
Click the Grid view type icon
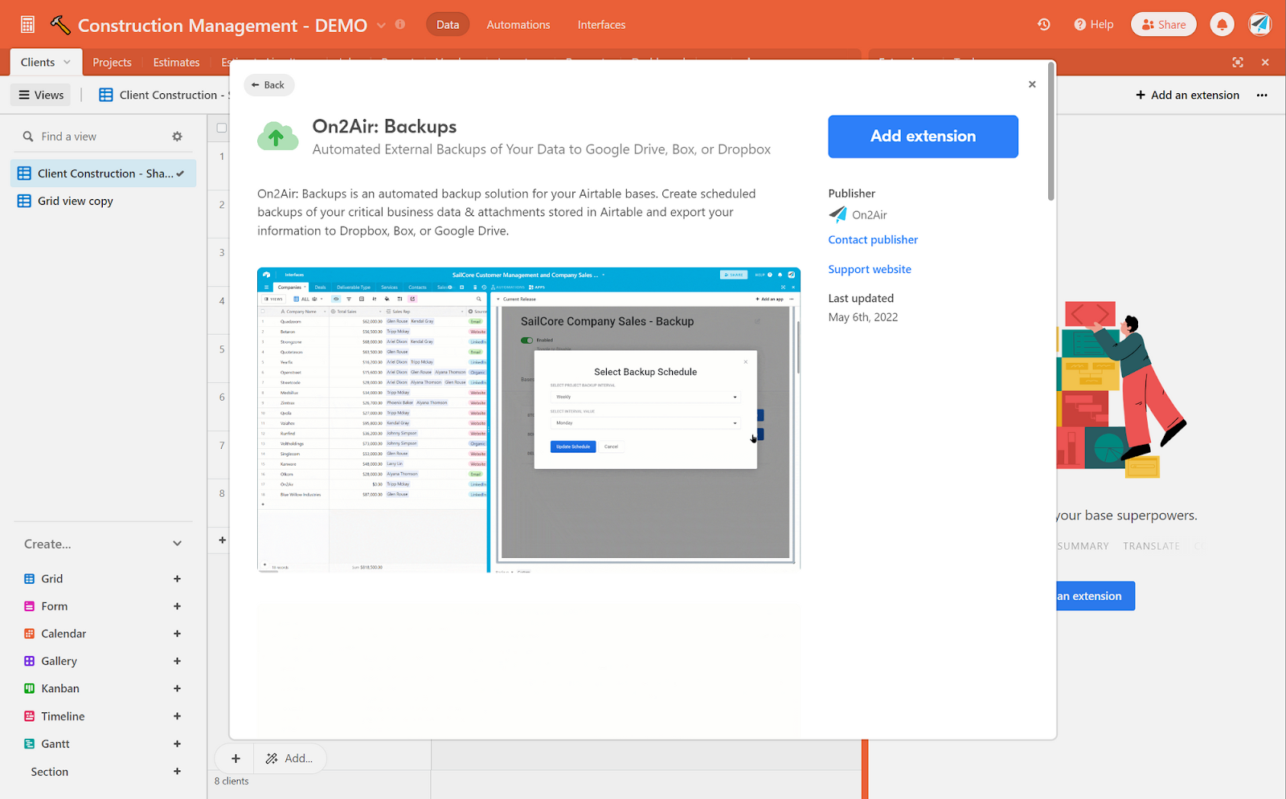(x=30, y=579)
